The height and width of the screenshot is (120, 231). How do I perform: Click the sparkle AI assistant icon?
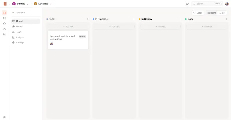(187, 4)
